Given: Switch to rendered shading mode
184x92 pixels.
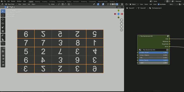Looking at the screenshot, I should click(117, 4).
